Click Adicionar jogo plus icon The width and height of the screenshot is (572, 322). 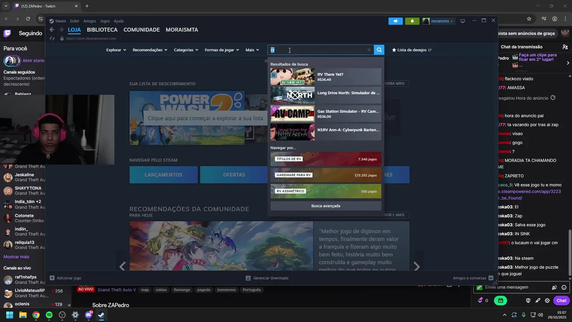52,278
